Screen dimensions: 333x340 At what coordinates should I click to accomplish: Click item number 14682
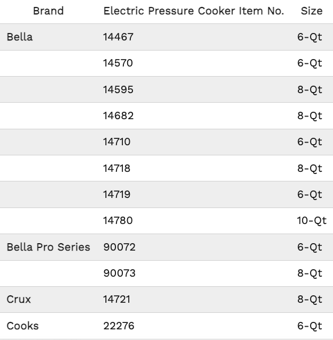click(x=119, y=115)
